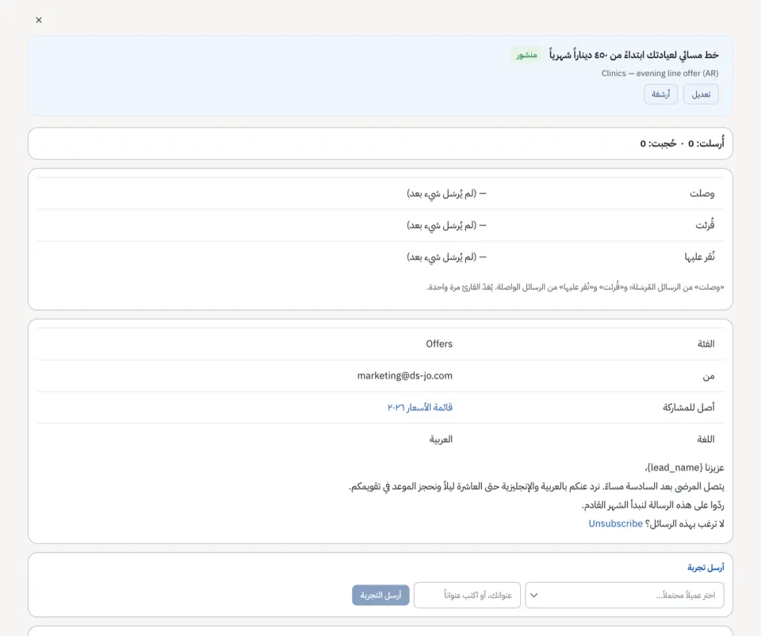
Task: Click the منشور status badge
Action: pyautogui.click(x=526, y=55)
